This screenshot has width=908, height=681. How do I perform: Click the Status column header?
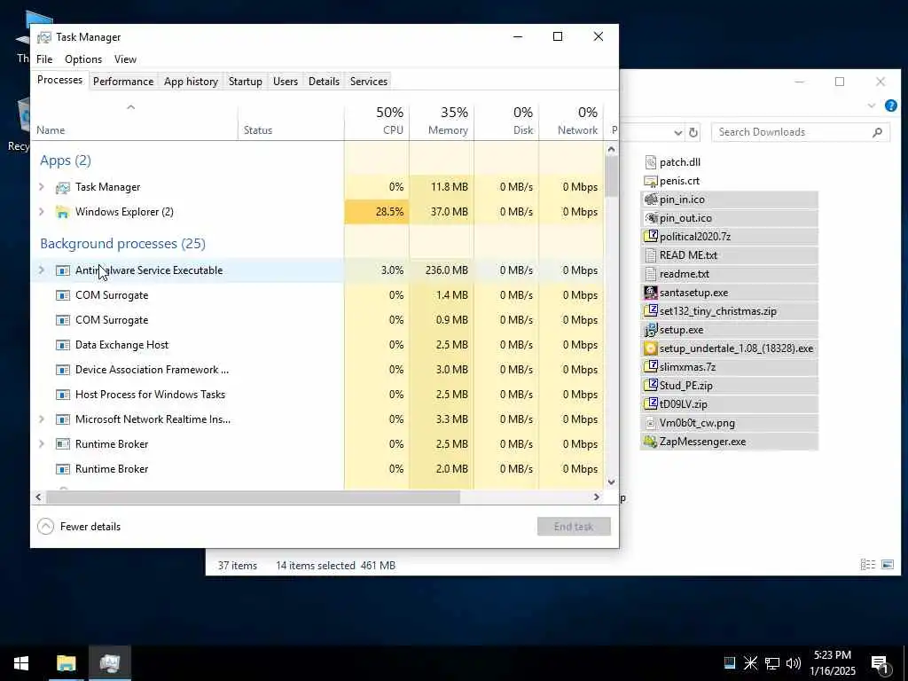[x=291, y=121]
